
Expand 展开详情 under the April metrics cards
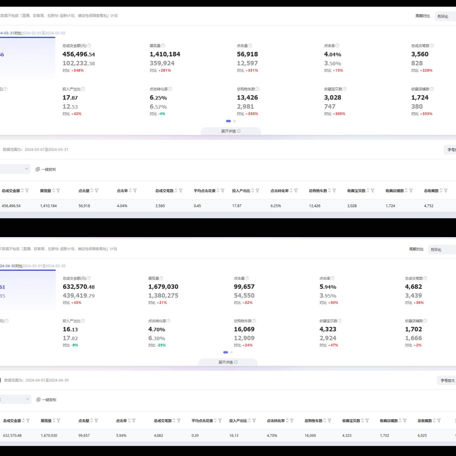[x=228, y=362]
